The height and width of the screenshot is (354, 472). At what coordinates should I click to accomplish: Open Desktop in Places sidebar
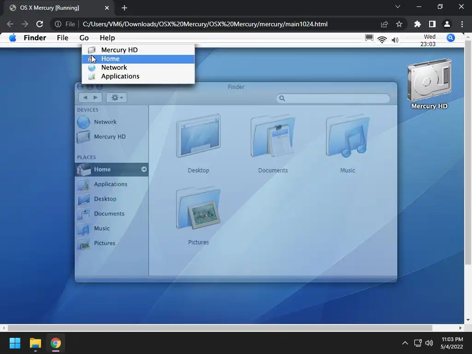click(x=112, y=199)
